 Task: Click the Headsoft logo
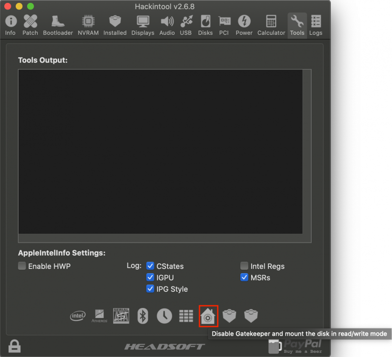tap(165, 347)
